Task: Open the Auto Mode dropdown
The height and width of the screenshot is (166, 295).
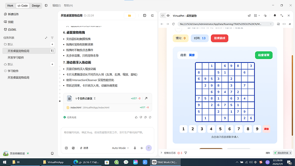Action: (121, 148)
